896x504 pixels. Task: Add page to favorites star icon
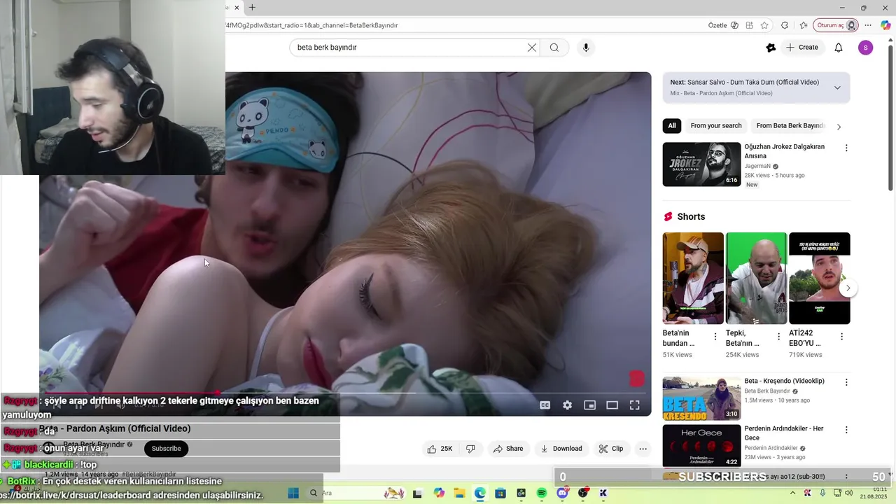click(x=764, y=25)
